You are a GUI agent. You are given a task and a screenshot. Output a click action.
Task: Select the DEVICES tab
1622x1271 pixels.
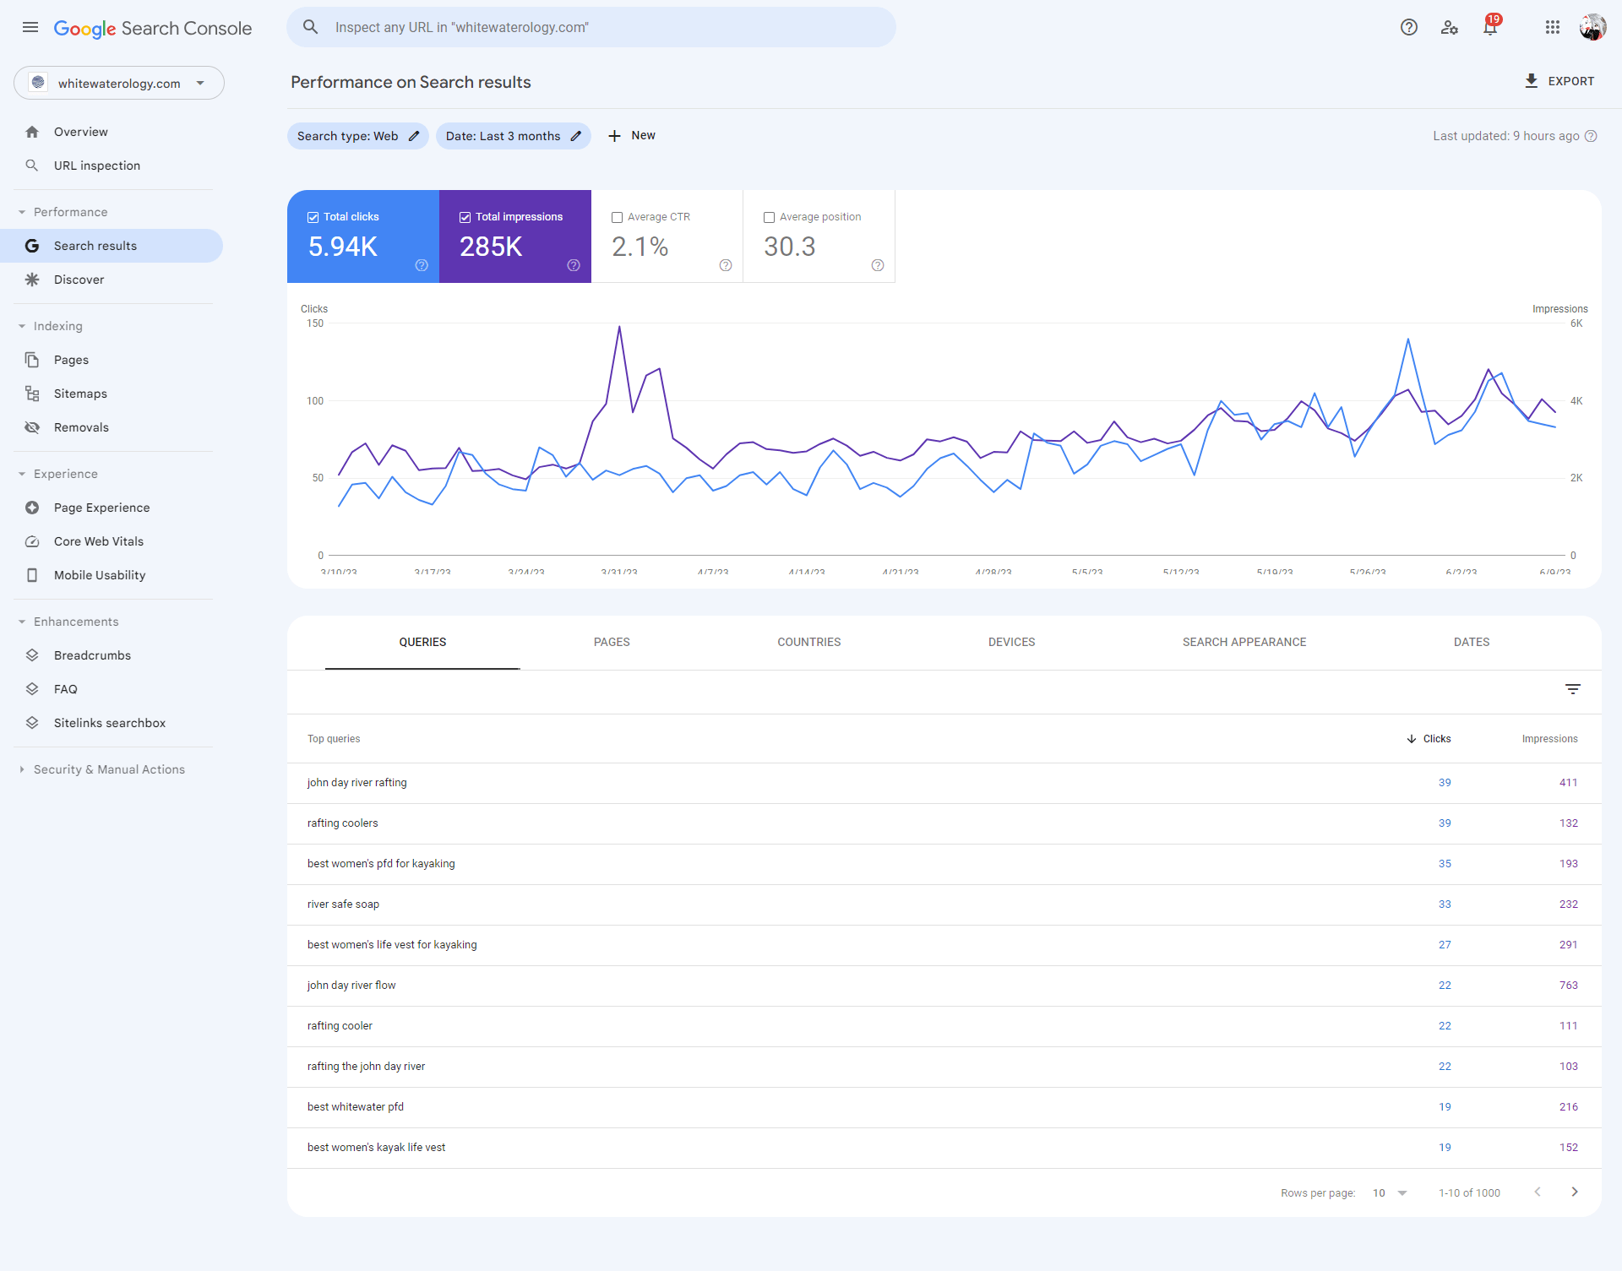tap(1012, 642)
